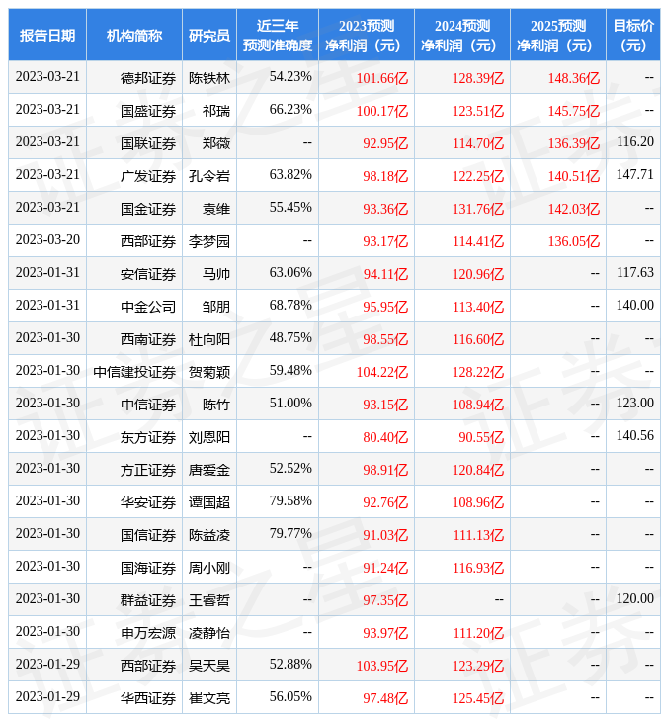Viewport: 661px width, 722px height.
Task: Click the 103.95亿 forecast value
Action: (382, 667)
